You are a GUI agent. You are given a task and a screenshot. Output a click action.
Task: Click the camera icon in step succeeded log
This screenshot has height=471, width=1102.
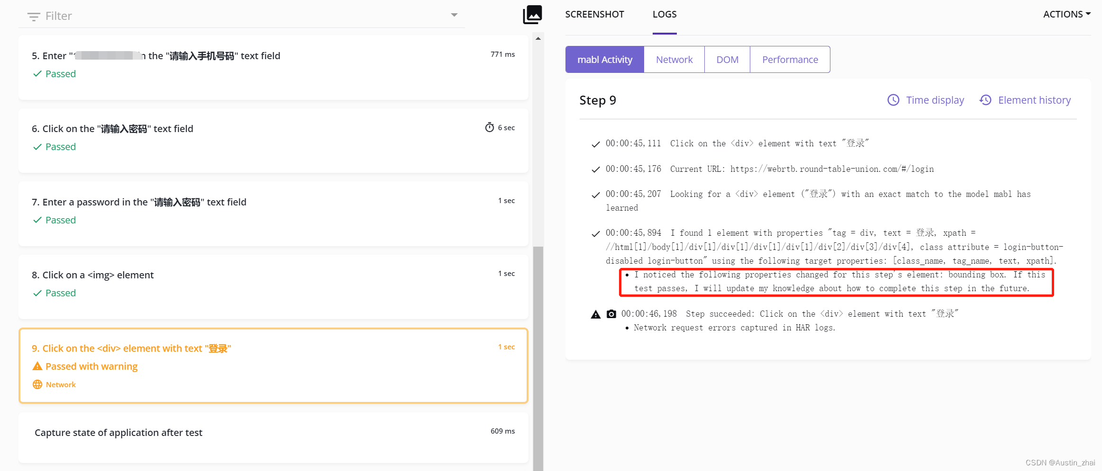[x=611, y=314]
